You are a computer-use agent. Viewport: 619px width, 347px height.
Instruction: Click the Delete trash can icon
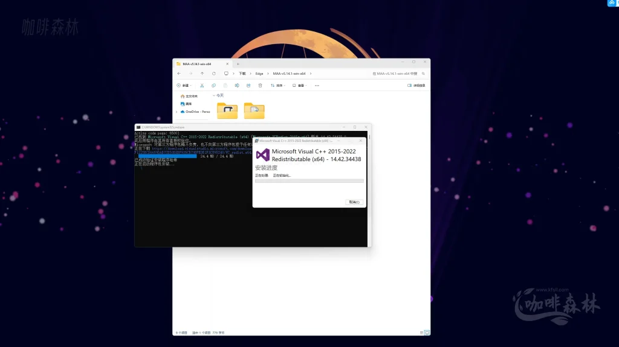point(260,86)
